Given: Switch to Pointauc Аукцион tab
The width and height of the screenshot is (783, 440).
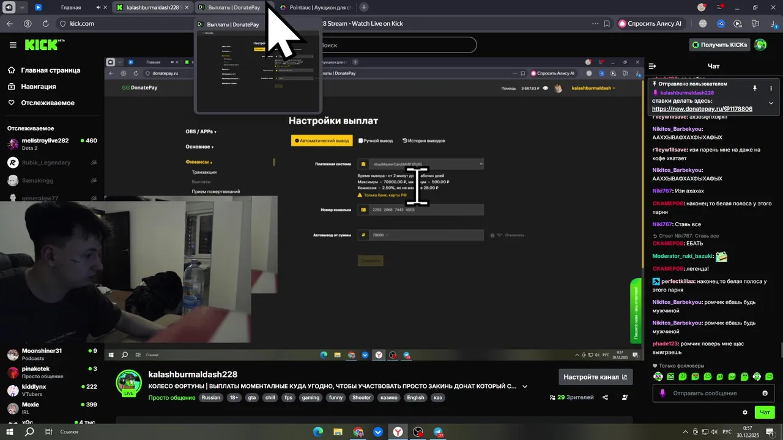Looking at the screenshot, I should click(316, 7).
